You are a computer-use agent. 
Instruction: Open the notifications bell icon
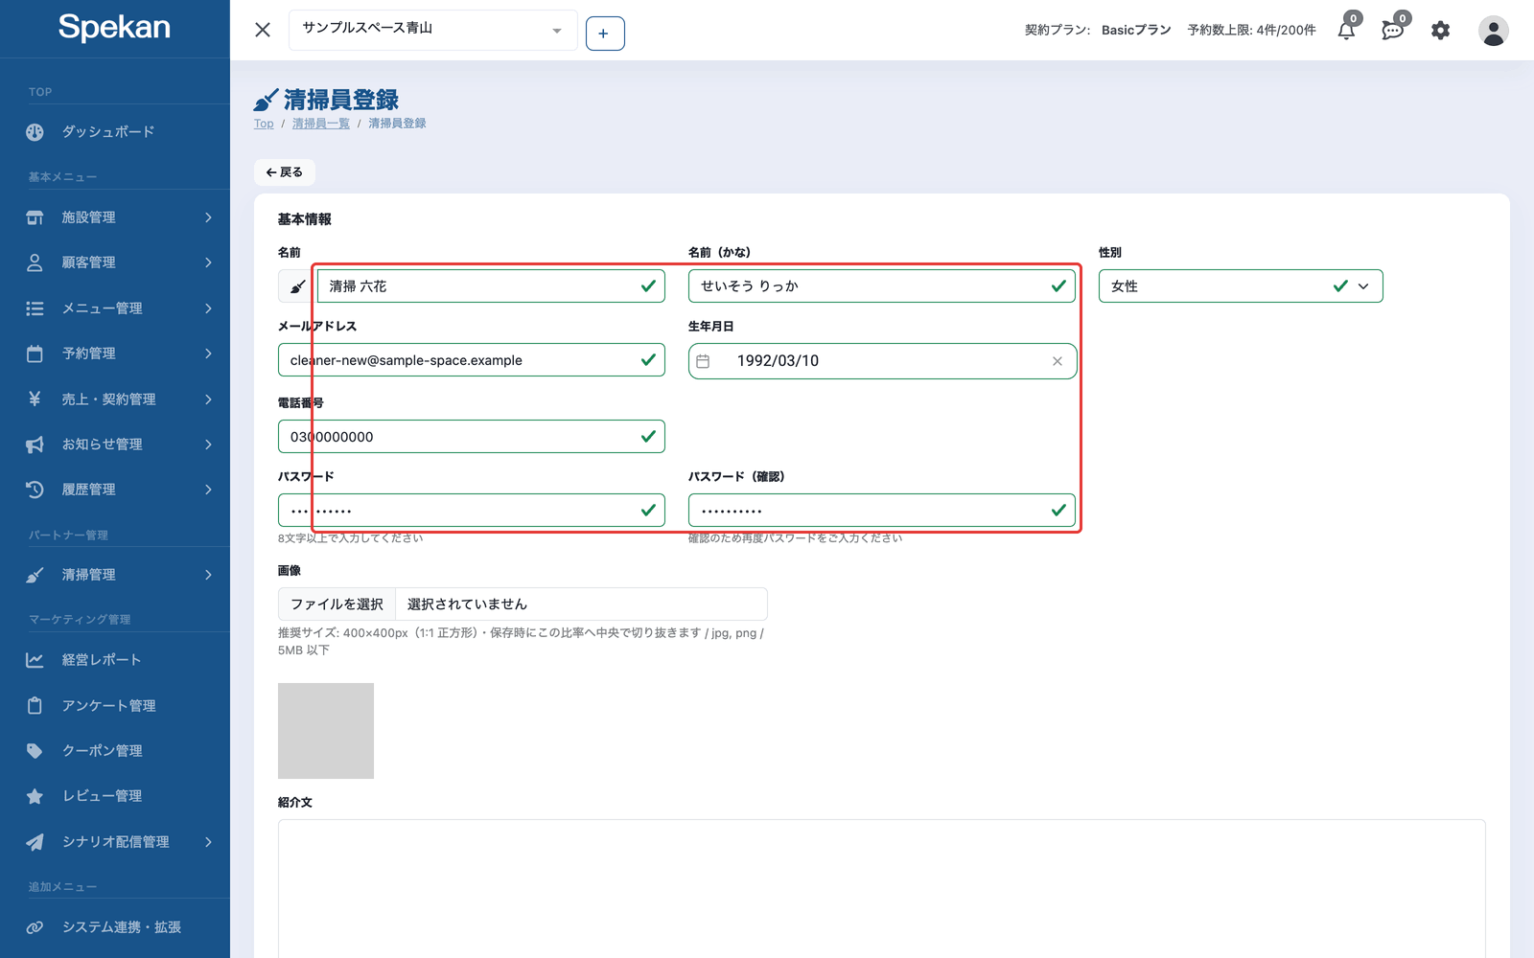click(1346, 30)
